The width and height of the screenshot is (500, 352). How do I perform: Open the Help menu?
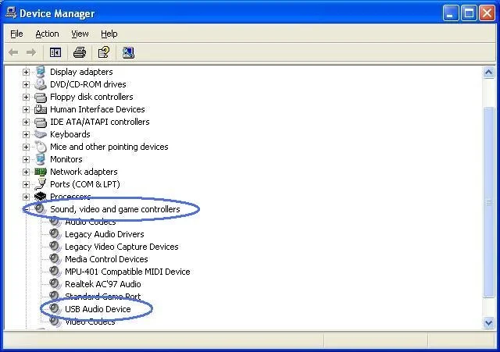coord(109,34)
